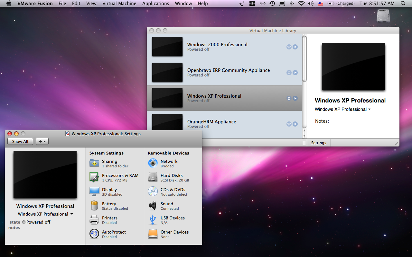Viewport: 412px width, 257px height.
Task: Start Windows 2000 Professional with play button
Action: tap(295, 47)
